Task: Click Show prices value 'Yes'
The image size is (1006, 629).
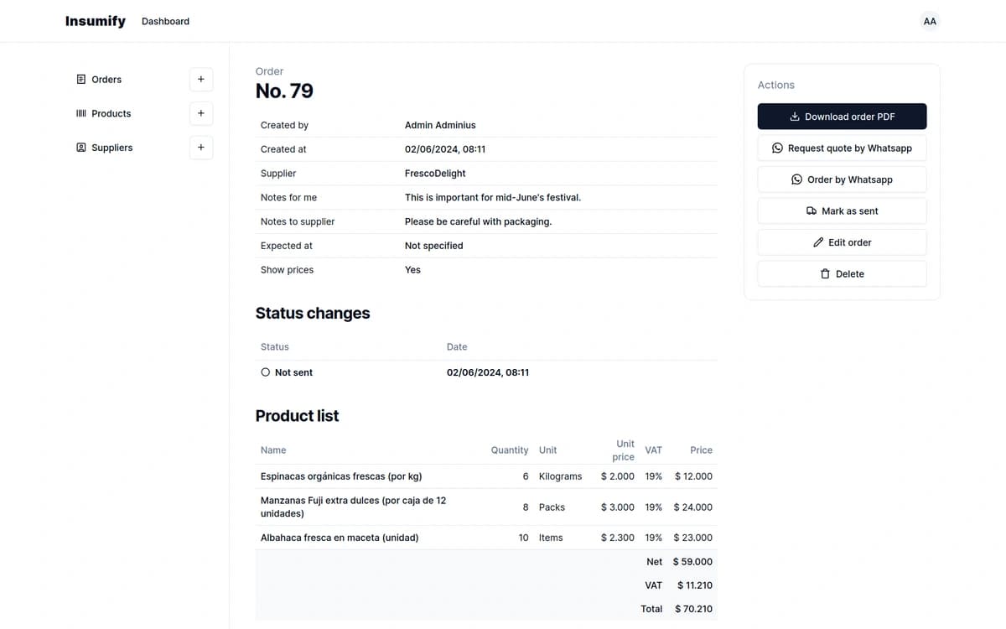Action: click(x=412, y=270)
